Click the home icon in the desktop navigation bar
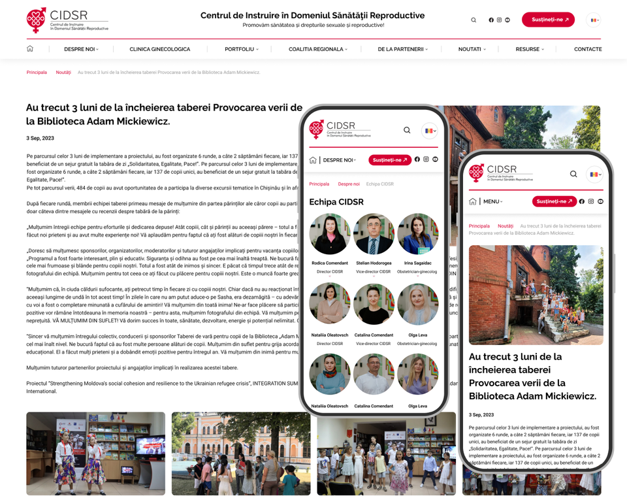The image size is (627, 500). [30, 49]
